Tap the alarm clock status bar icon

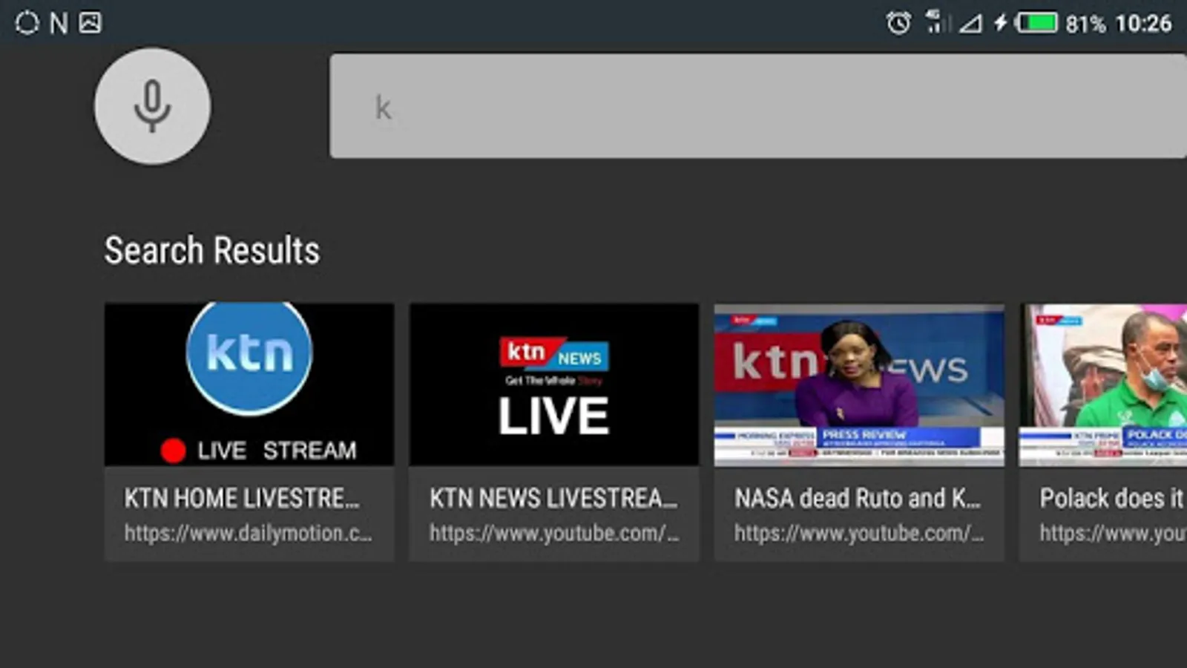pos(898,23)
